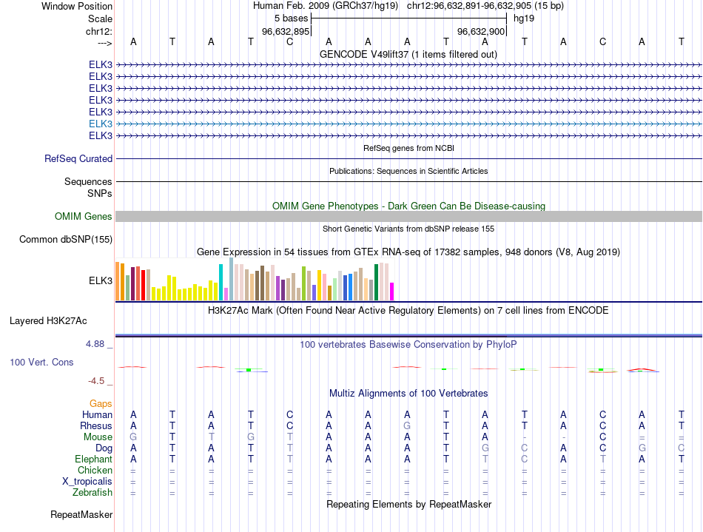Select the Human alignment row label

pyautogui.click(x=97, y=414)
